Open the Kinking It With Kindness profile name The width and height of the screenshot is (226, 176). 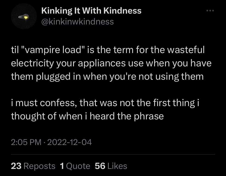[91, 11]
